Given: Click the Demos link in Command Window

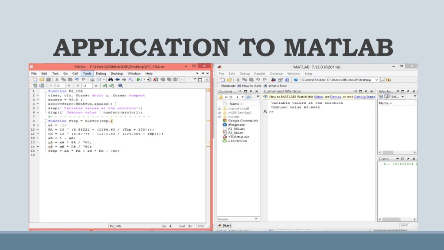Looking at the screenshot, I should coord(336,97).
